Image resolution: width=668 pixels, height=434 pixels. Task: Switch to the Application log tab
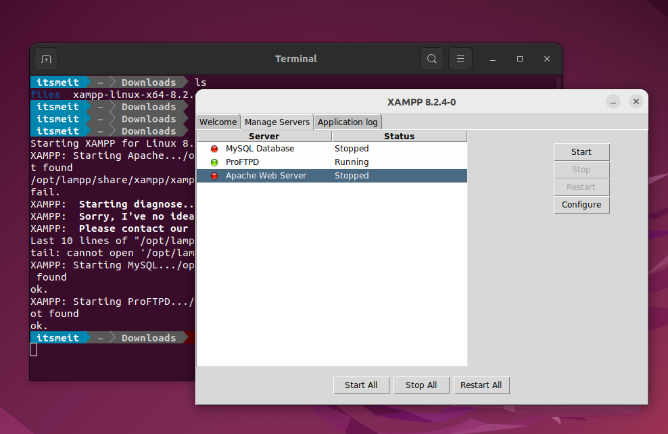tap(348, 122)
